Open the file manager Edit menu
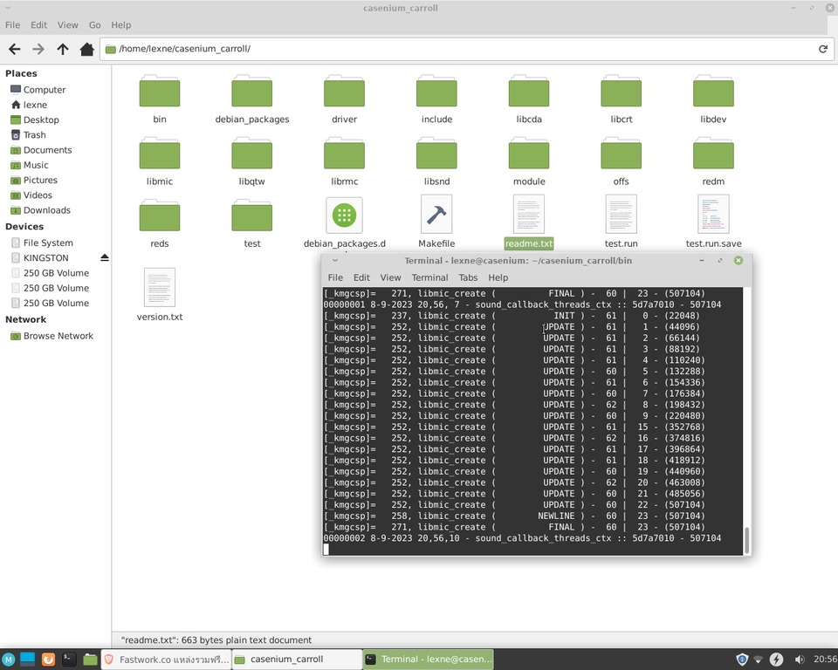This screenshot has width=838, height=670. click(38, 25)
